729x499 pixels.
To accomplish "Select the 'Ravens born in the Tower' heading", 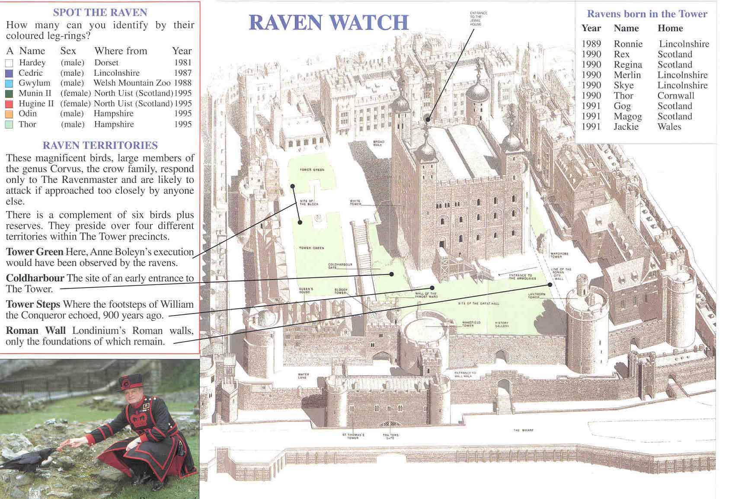I will point(647,14).
